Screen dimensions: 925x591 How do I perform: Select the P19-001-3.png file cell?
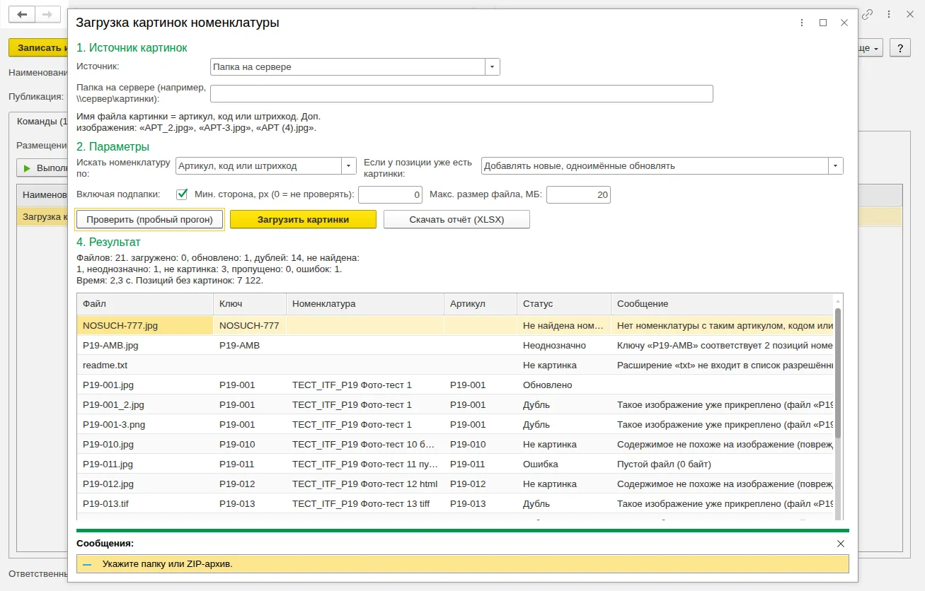pyautogui.click(x=145, y=425)
